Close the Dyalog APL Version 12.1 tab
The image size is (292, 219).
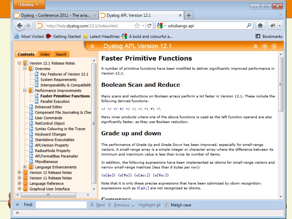180,15
